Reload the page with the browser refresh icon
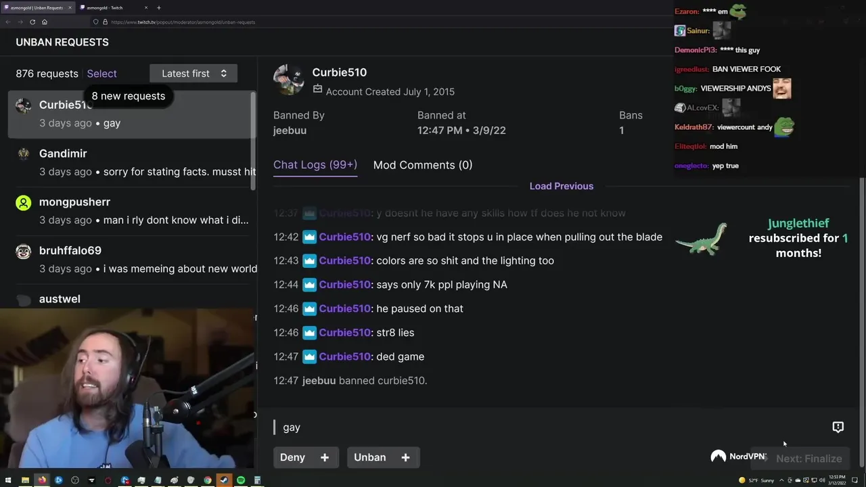 point(32,22)
